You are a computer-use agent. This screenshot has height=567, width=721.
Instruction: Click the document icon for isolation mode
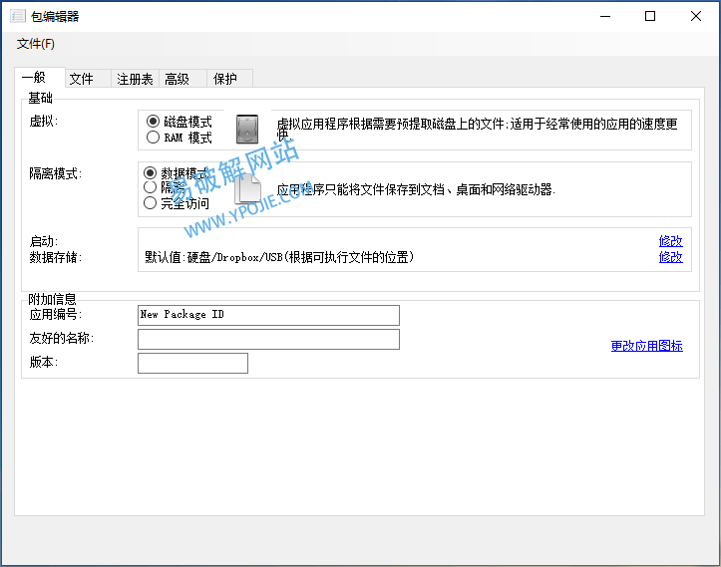click(x=248, y=187)
